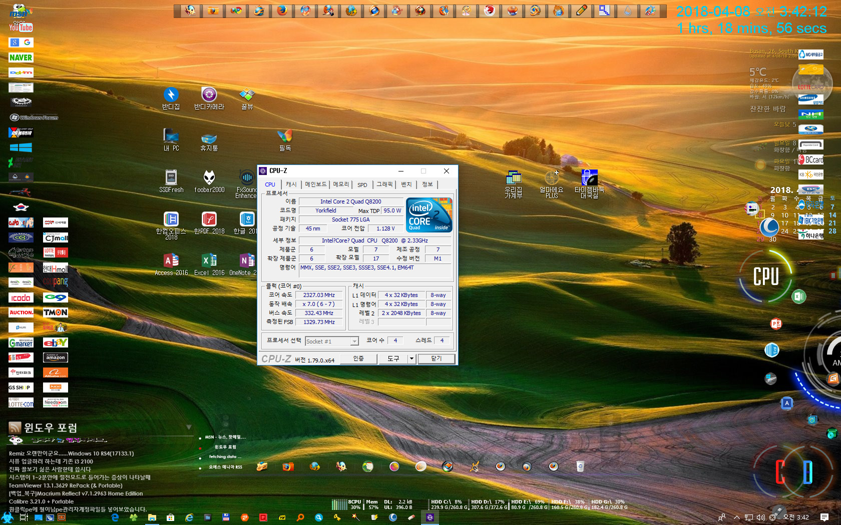Open the TeamViewer 13.1.3629 RePack post
The width and height of the screenshot is (841, 525).
(66, 485)
